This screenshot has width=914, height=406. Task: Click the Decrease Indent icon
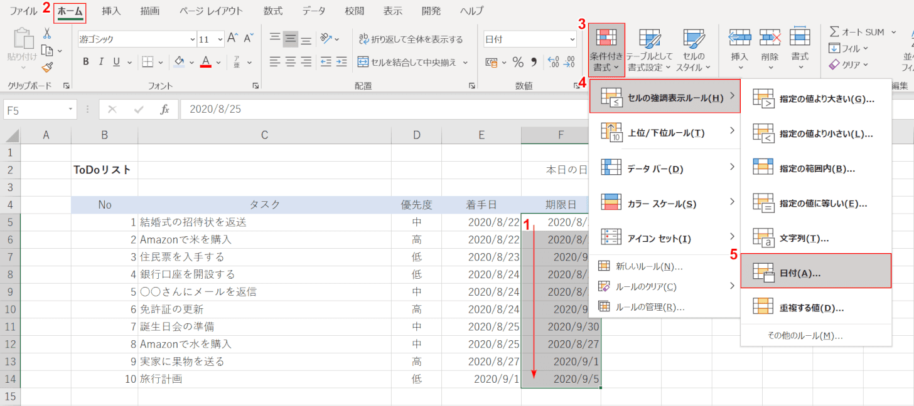pos(325,61)
